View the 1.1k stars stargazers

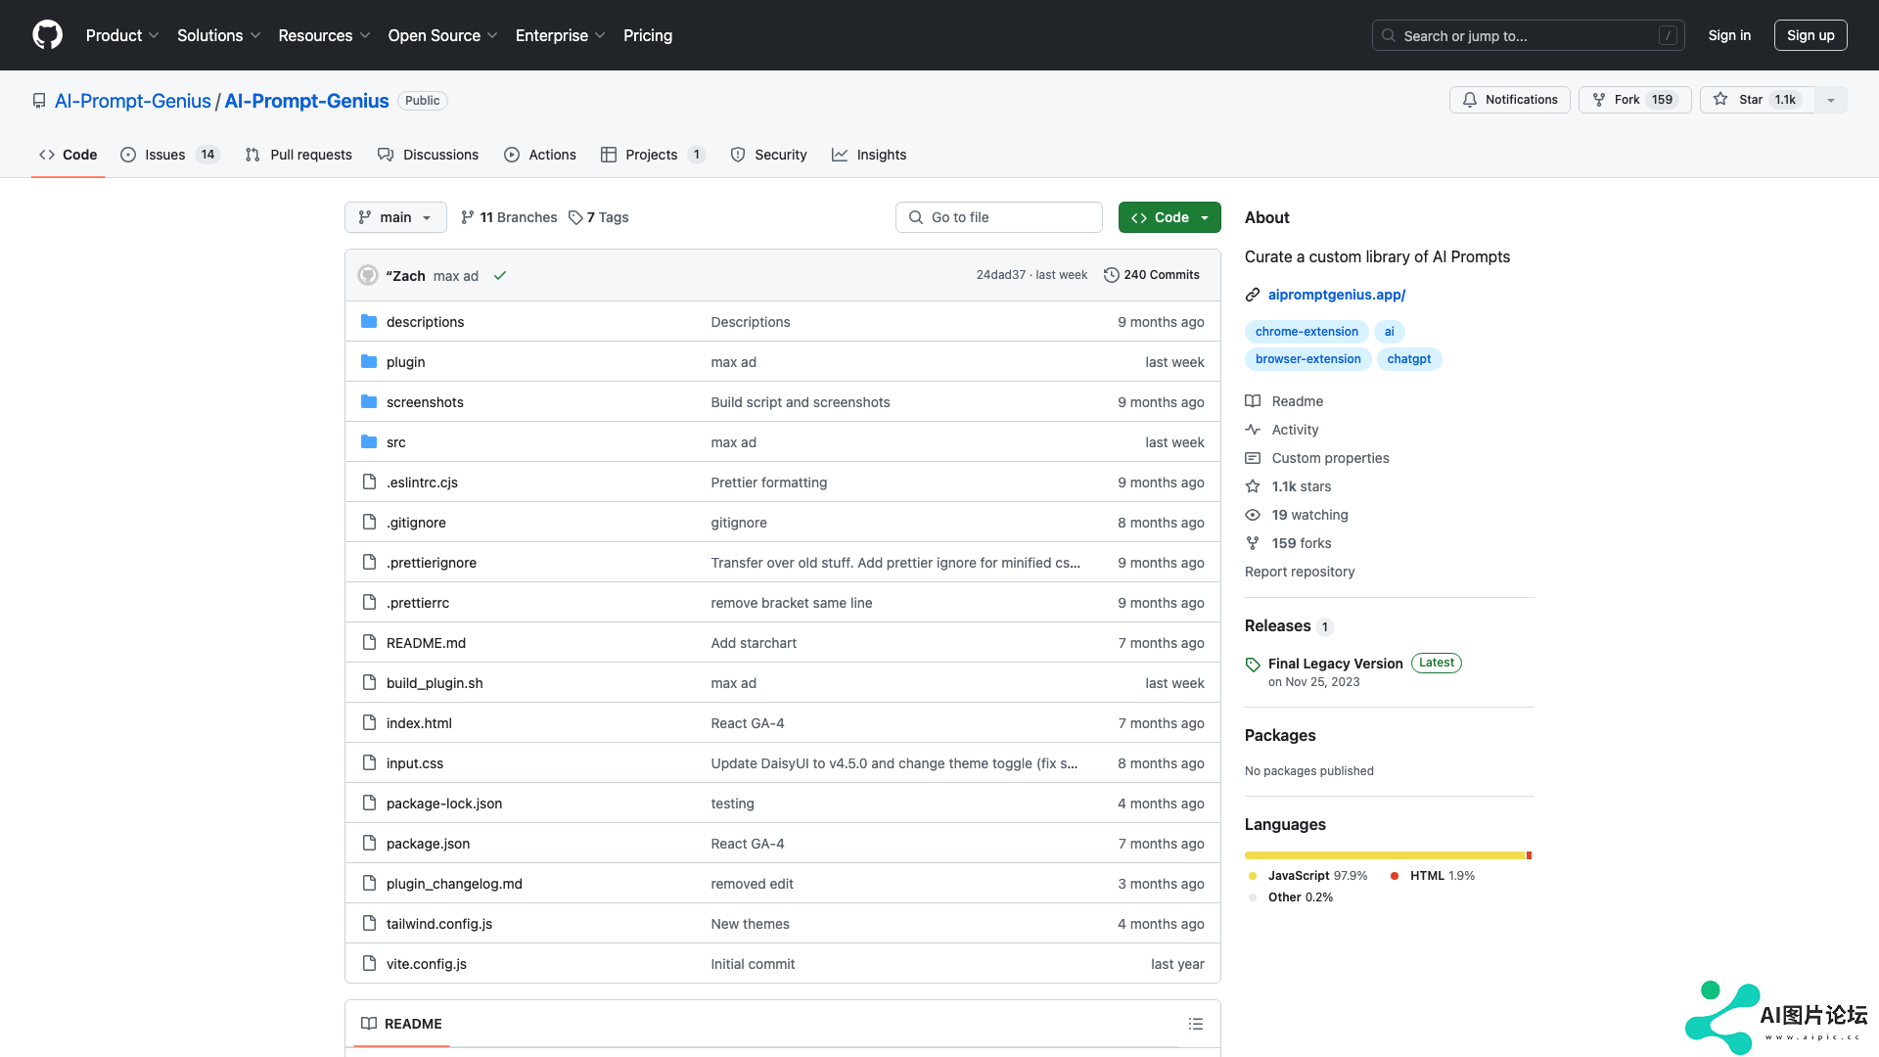pos(1288,486)
